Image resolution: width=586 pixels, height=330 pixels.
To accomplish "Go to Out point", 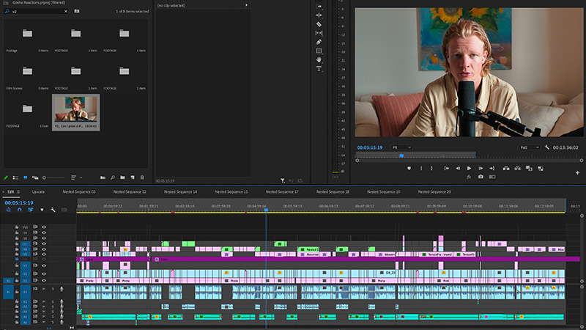I will [x=492, y=169].
